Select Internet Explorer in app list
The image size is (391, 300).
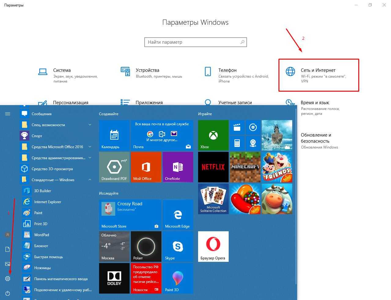[48, 202]
